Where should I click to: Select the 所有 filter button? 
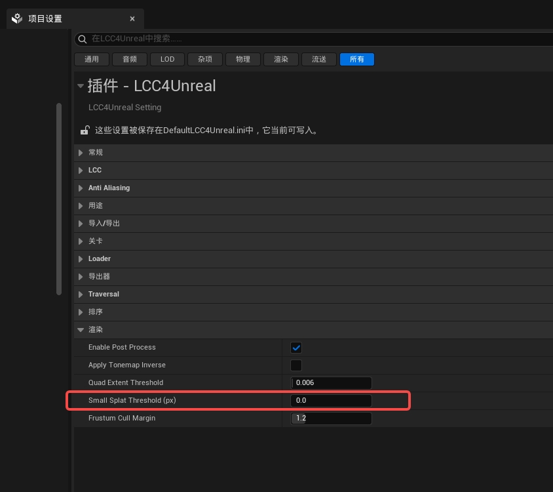(357, 59)
